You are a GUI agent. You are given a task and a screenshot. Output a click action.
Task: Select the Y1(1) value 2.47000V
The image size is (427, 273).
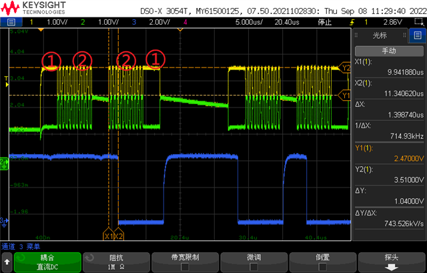pyautogui.click(x=409, y=159)
